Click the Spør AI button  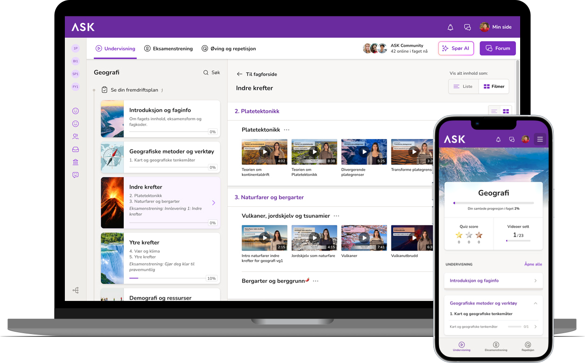click(x=456, y=48)
